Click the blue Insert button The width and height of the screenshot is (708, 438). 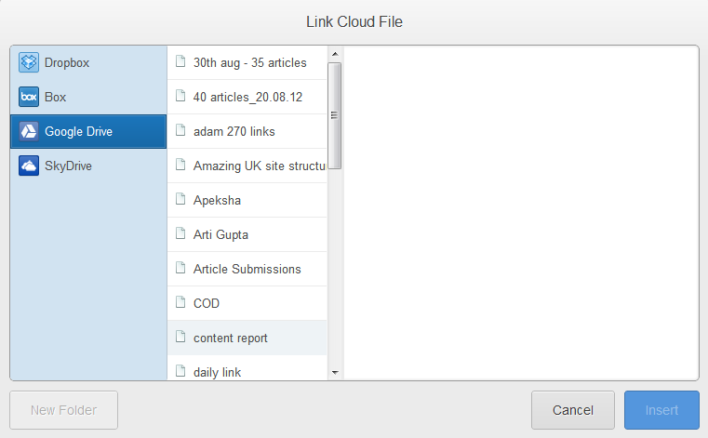point(661,410)
